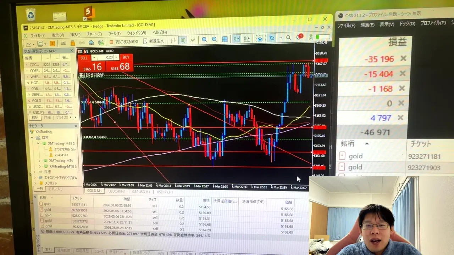The width and height of the screenshot is (454, 255).
Task: Collapse XMTrading-MT5 2 server node
Action: [x=38, y=143]
